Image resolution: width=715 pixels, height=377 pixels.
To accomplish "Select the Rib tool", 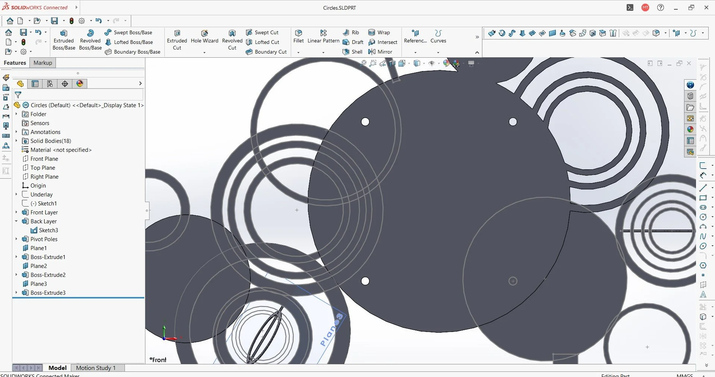I will [x=351, y=32].
